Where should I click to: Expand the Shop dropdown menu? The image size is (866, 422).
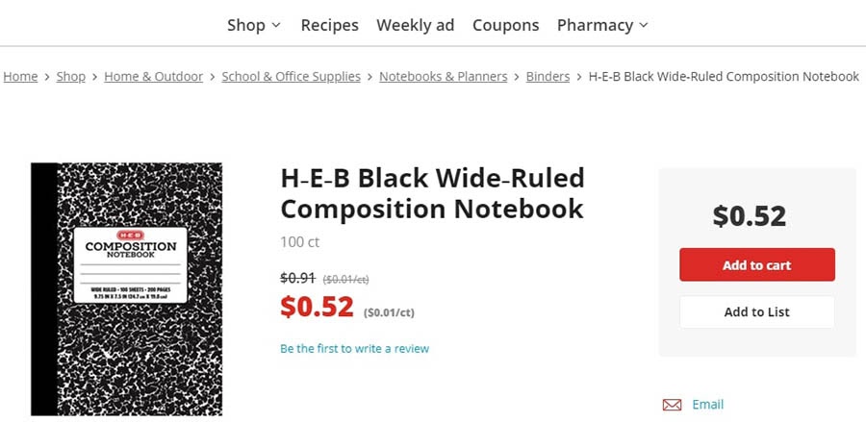[254, 25]
